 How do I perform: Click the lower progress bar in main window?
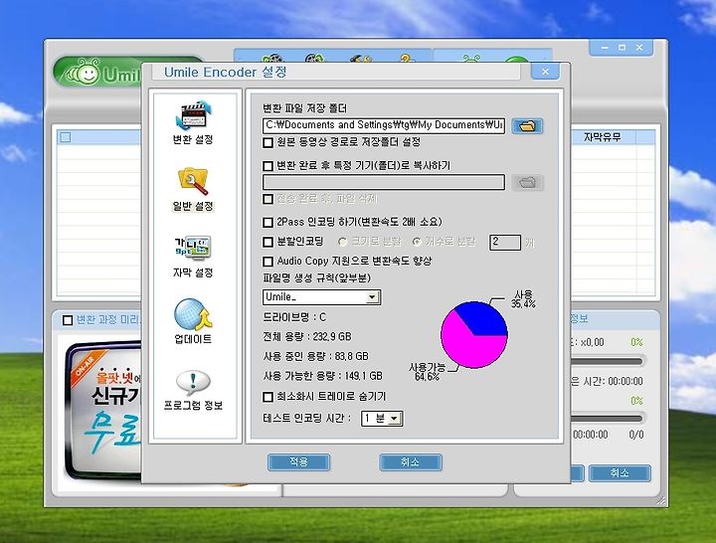coord(608,419)
